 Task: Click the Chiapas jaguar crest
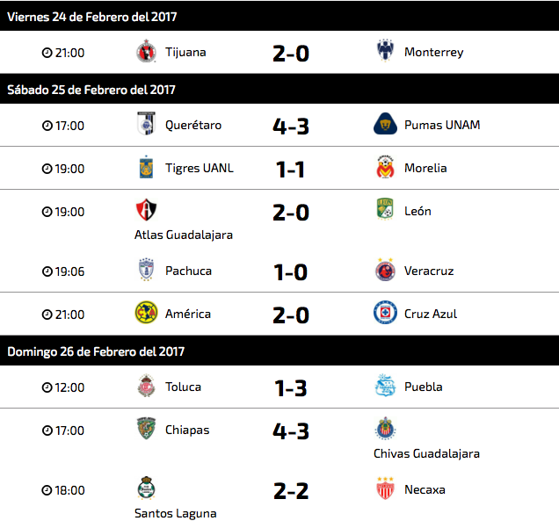click(x=146, y=430)
